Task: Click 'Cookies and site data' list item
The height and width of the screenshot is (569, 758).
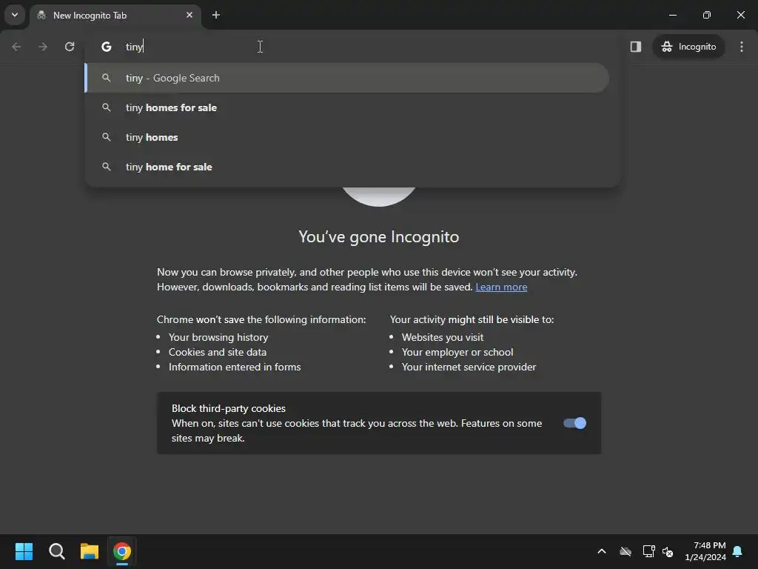Action: pyautogui.click(x=218, y=352)
